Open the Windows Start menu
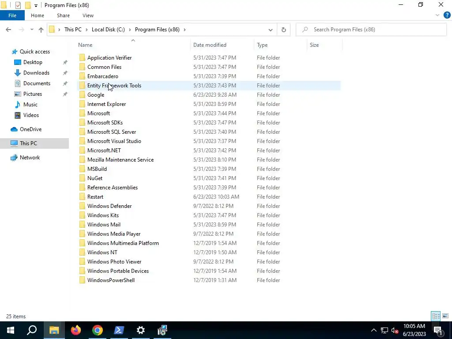The height and width of the screenshot is (339, 452). pos(11,330)
